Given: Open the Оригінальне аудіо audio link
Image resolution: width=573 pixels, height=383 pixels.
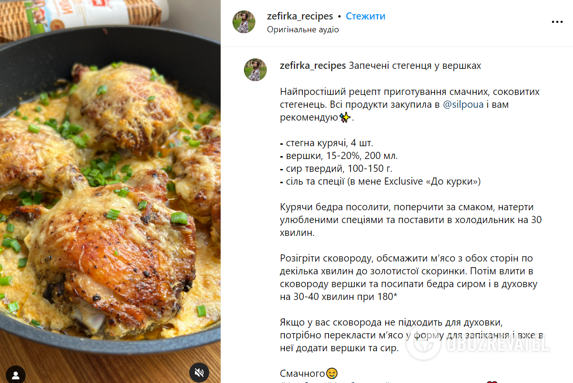Looking at the screenshot, I should [303, 29].
